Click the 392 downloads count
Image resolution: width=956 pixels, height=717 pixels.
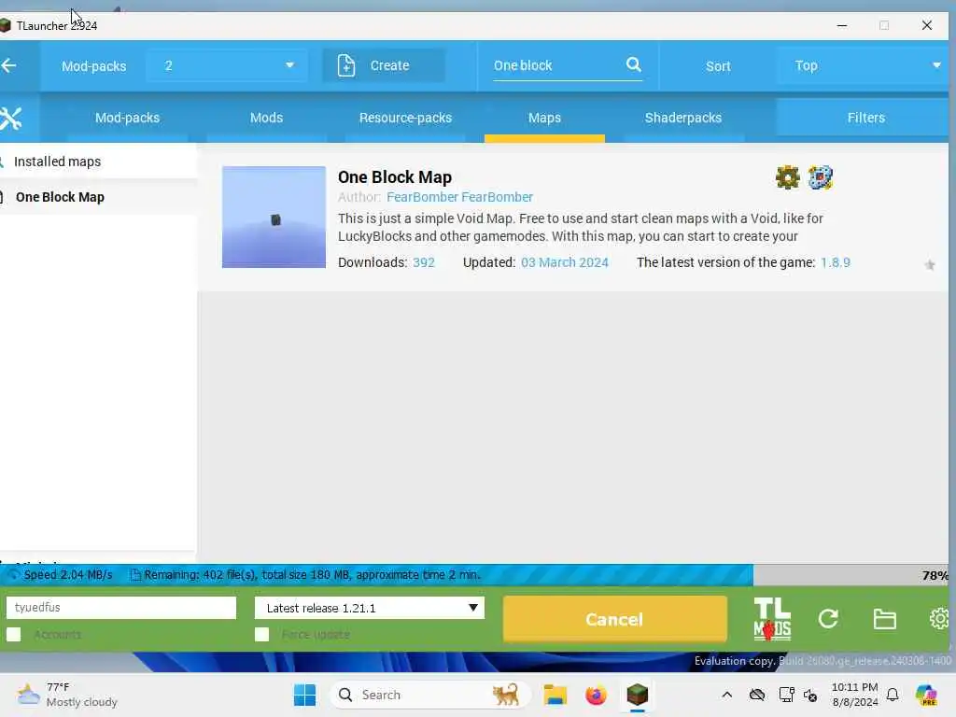[424, 262]
